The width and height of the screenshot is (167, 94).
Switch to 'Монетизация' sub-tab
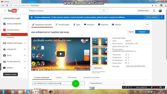73,78
